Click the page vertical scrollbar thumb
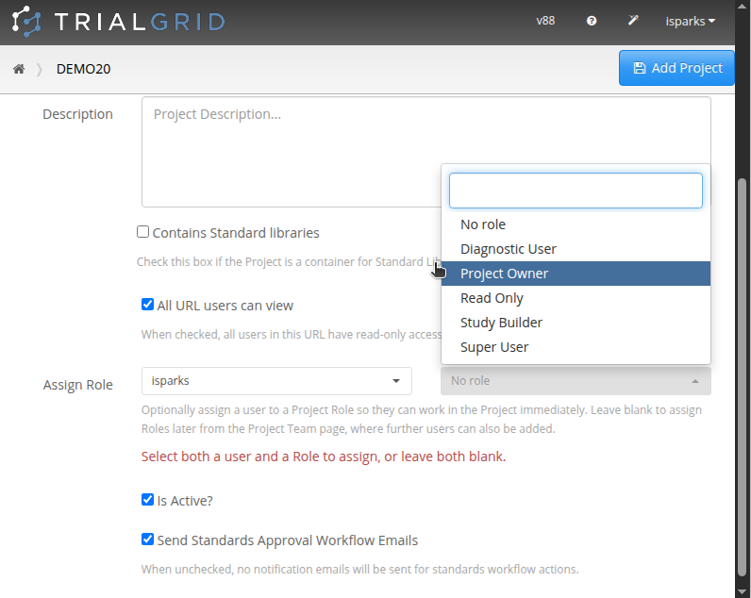 [x=743, y=377]
